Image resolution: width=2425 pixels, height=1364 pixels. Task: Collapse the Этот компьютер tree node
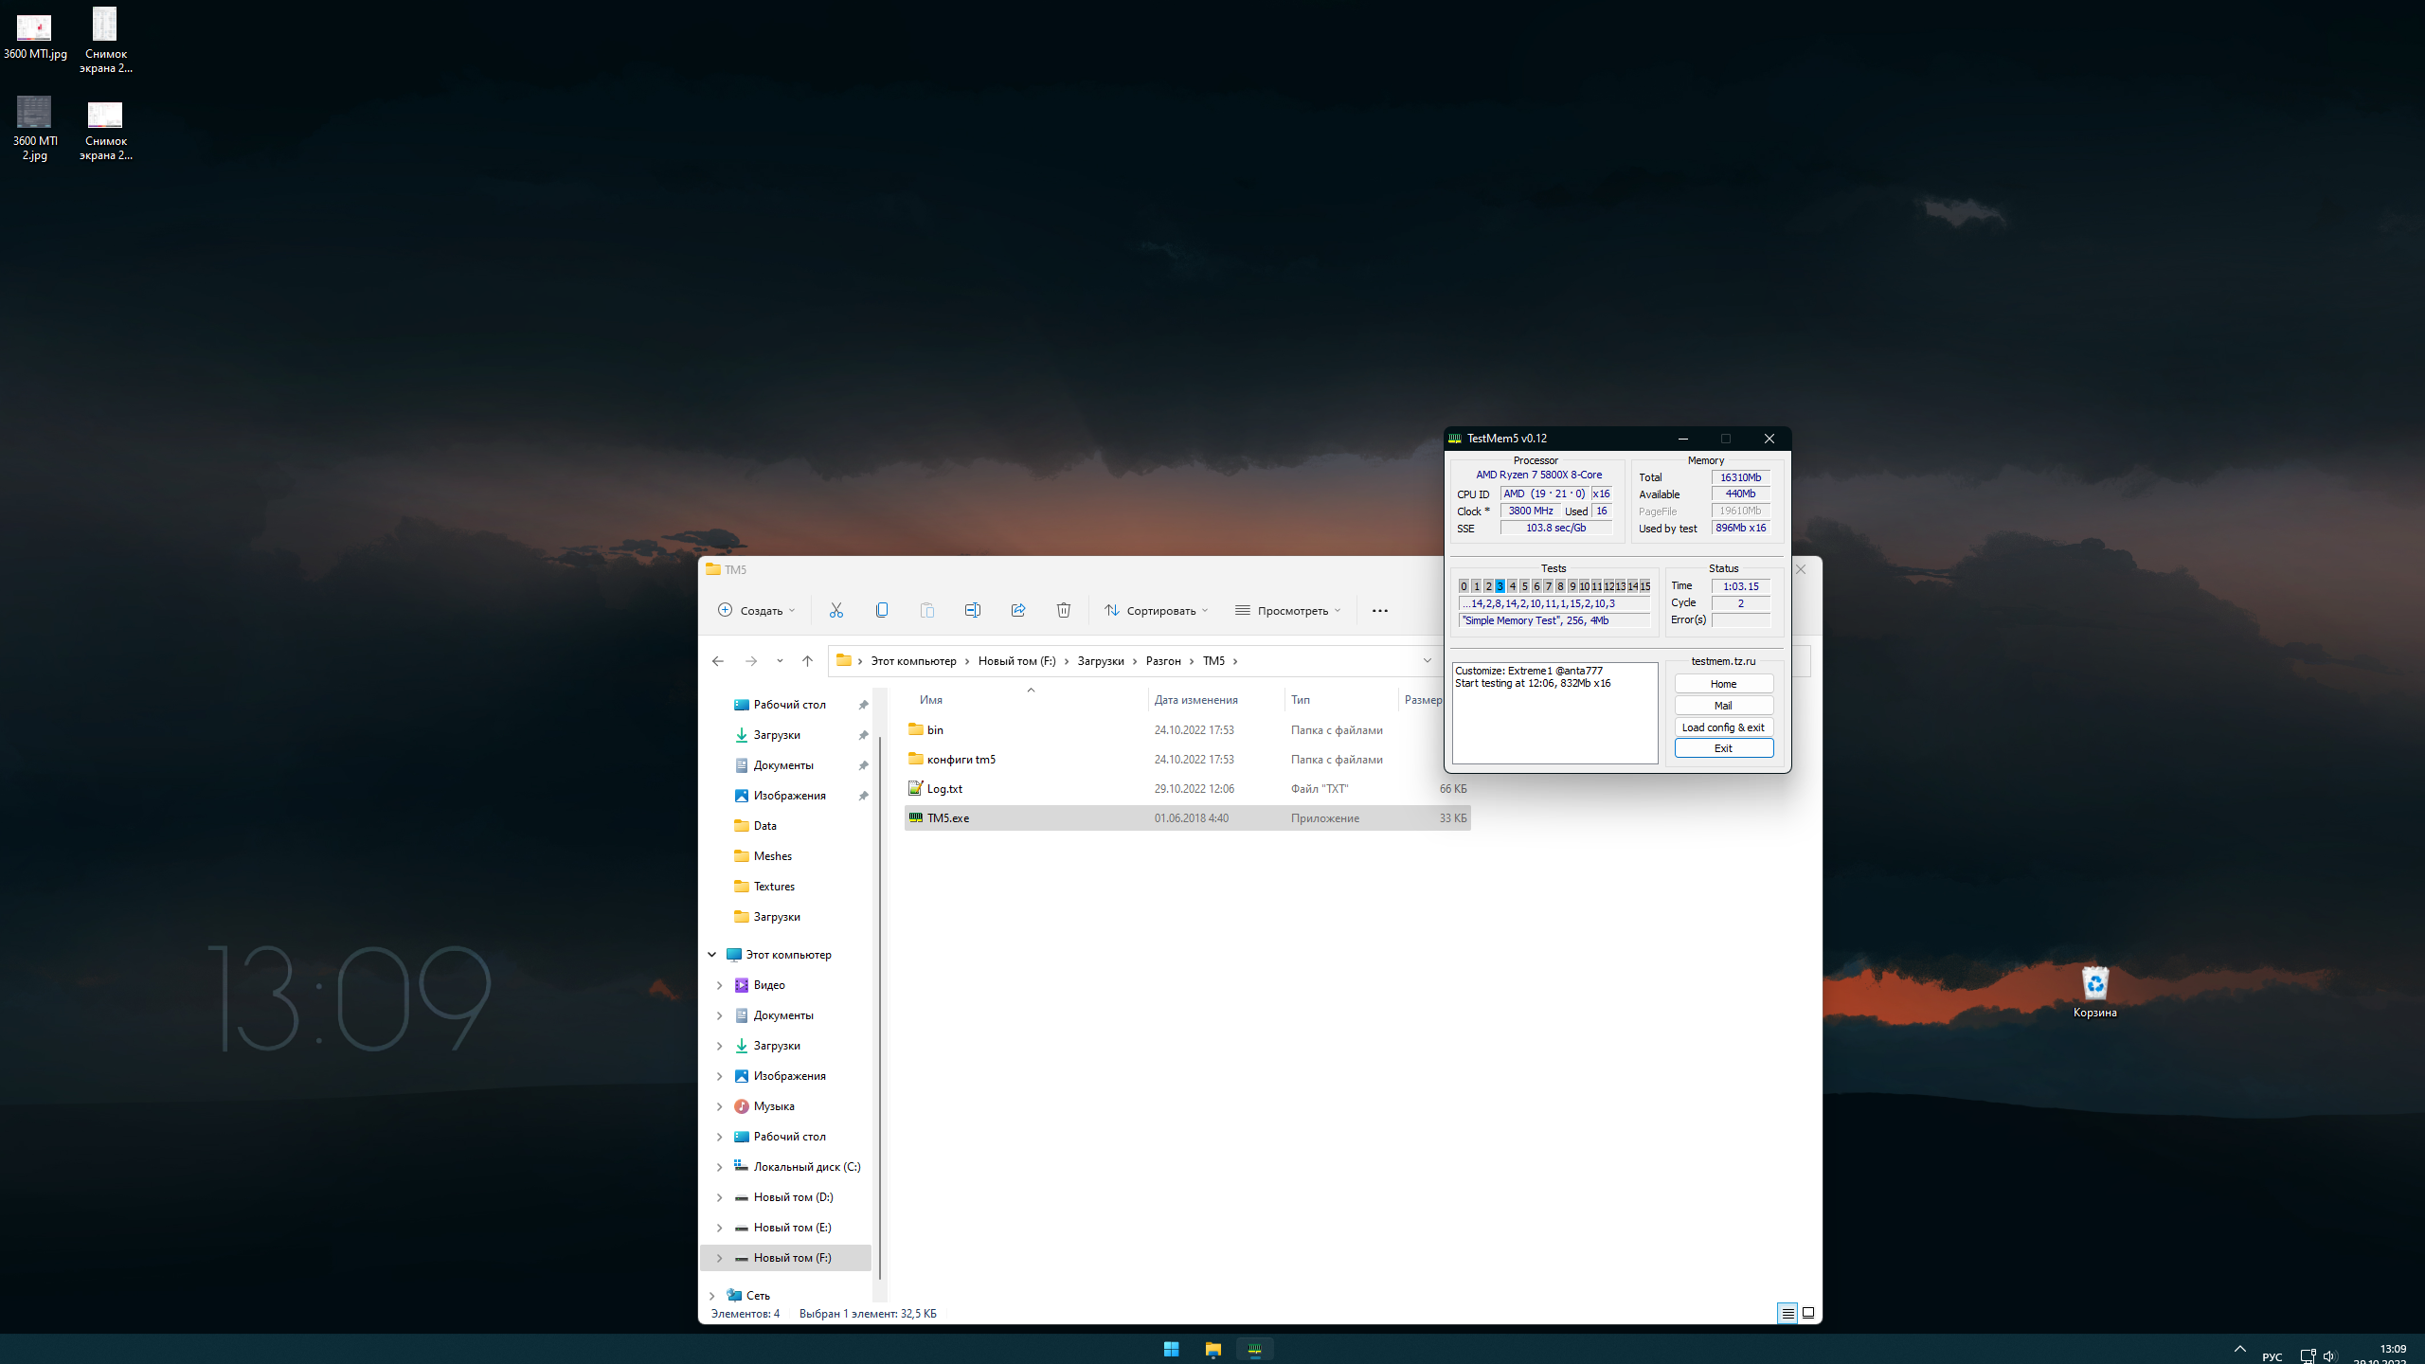[712, 955]
